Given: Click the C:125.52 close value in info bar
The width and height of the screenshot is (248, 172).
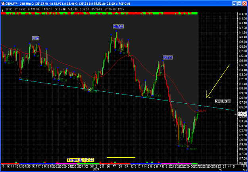Looking at the screenshot, I should [x=20, y=10].
